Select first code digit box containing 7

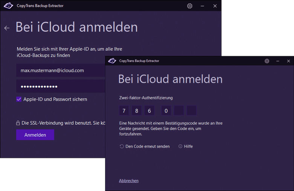pos(124,110)
